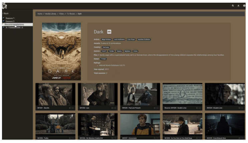Click icons on Resume S01E04 caption bar

[x=199, y=108]
